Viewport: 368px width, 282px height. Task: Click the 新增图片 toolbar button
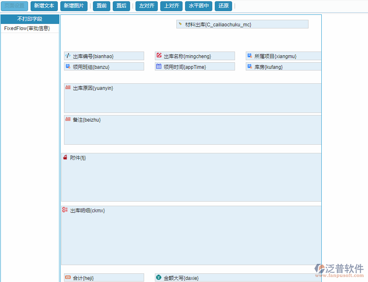74,6
